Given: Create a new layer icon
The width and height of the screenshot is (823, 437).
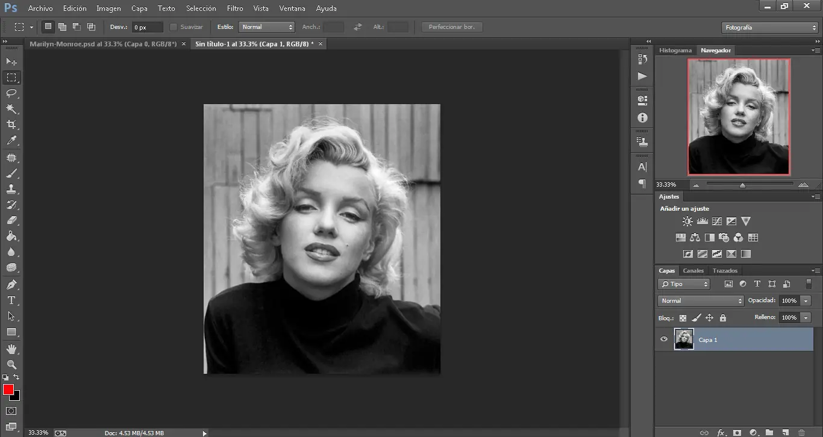Looking at the screenshot, I should pos(785,432).
